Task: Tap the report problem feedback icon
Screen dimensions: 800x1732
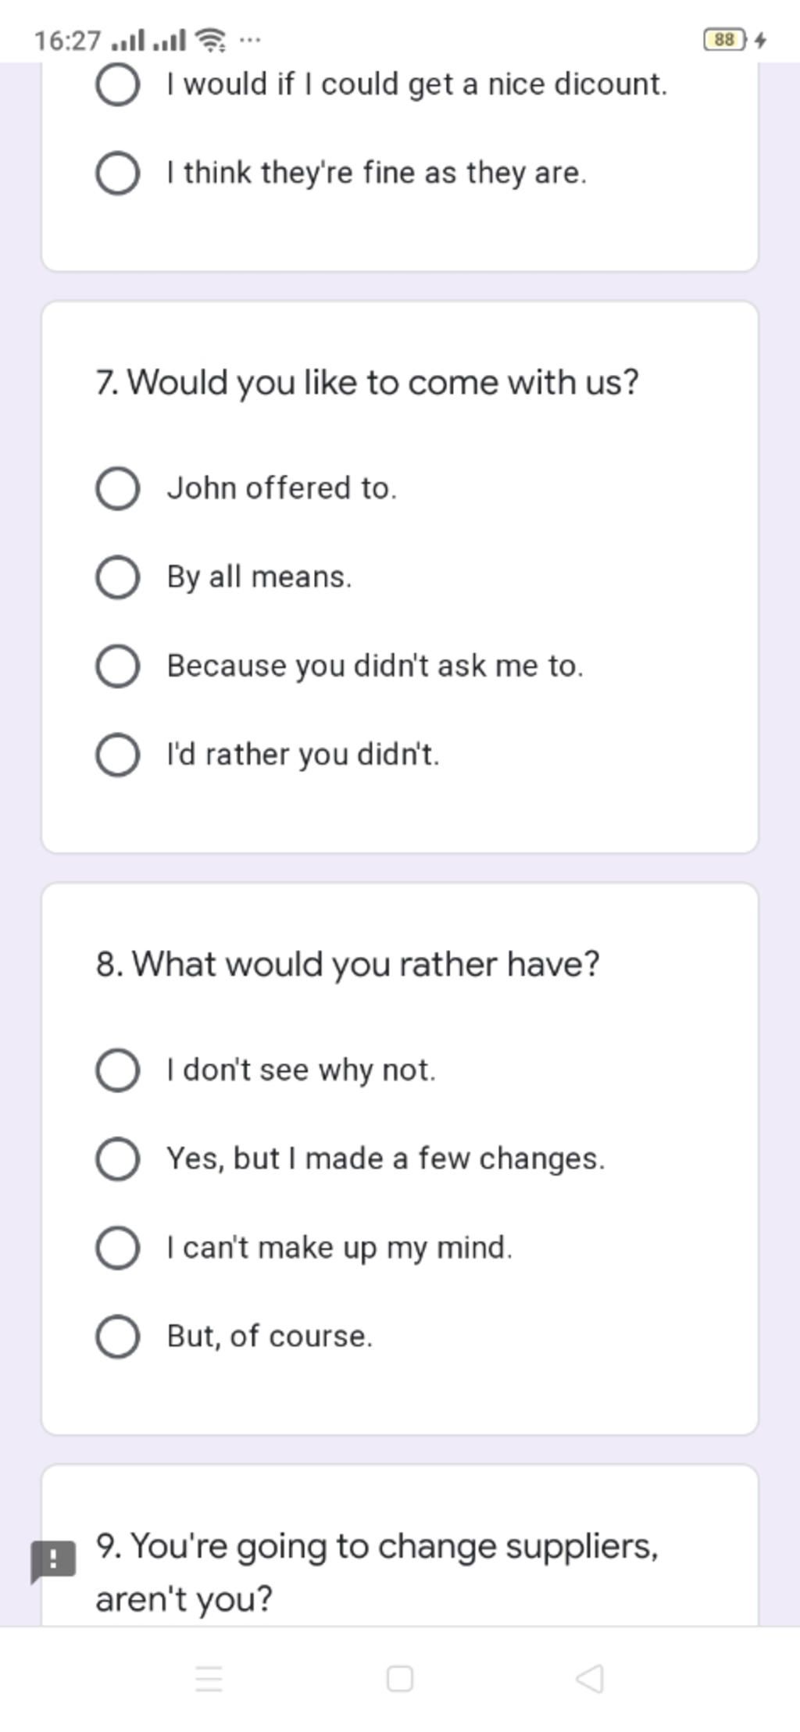Action: (x=52, y=1561)
